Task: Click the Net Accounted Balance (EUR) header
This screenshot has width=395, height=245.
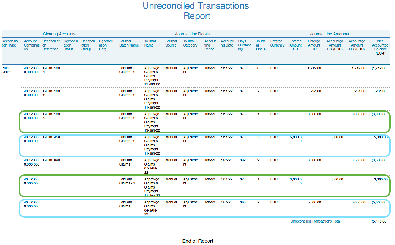Action: pyautogui.click(x=380, y=47)
